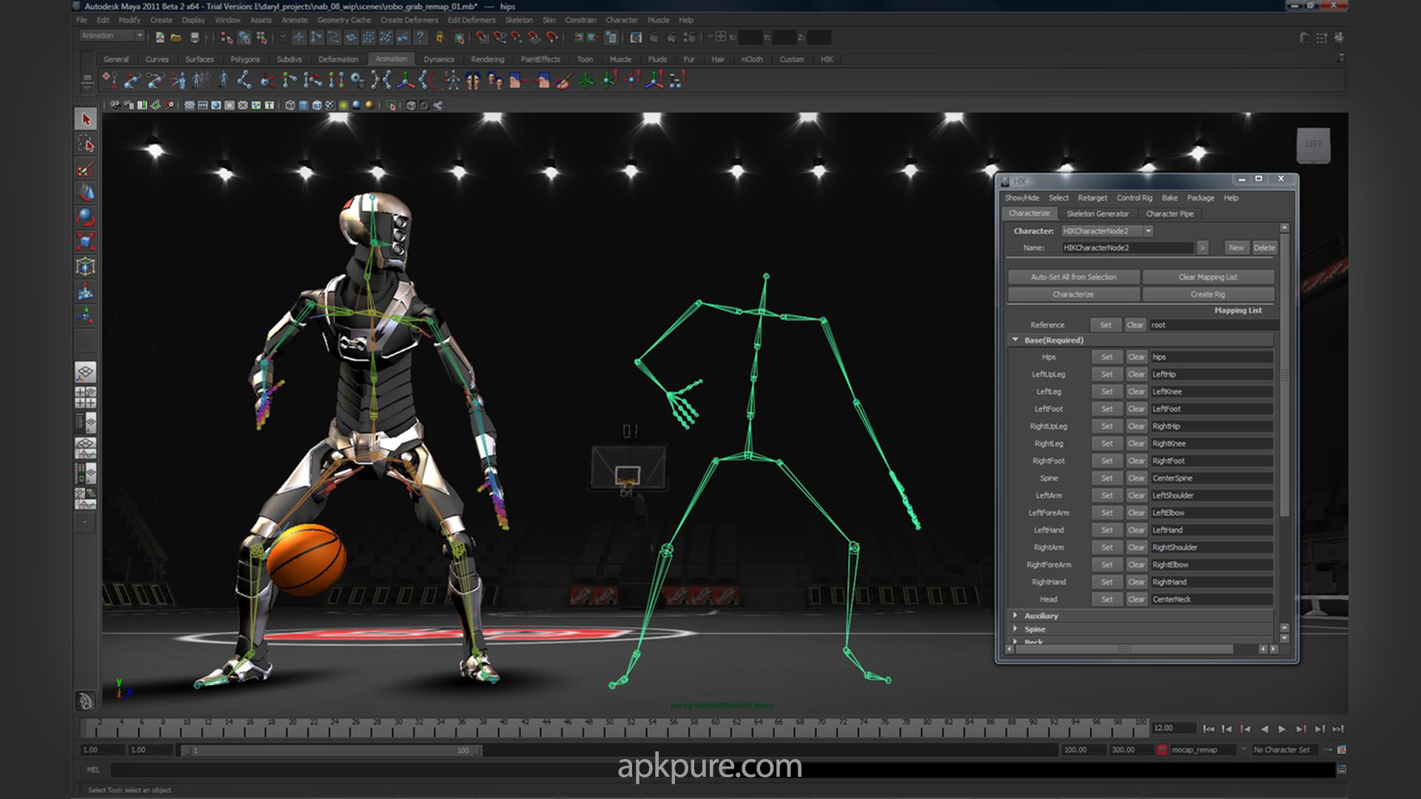Image resolution: width=1421 pixels, height=799 pixels.
Task: Expand the Auxiliary mapping section
Action: click(1015, 615)
